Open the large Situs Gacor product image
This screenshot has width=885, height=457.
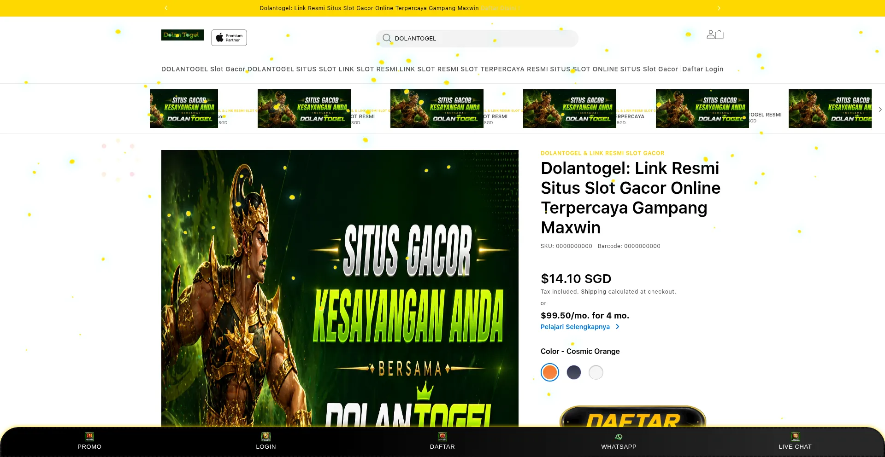340,289
